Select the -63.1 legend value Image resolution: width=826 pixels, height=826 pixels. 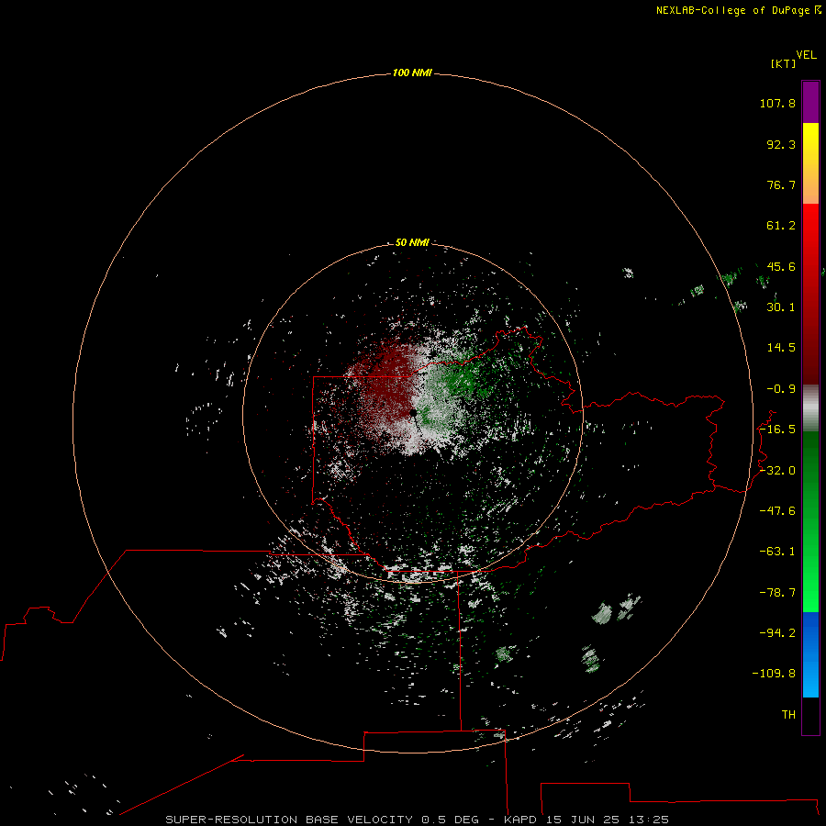[x=777, y=552]
